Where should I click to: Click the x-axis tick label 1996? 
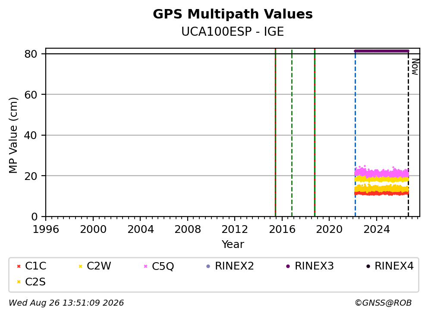tap(46, 229)
